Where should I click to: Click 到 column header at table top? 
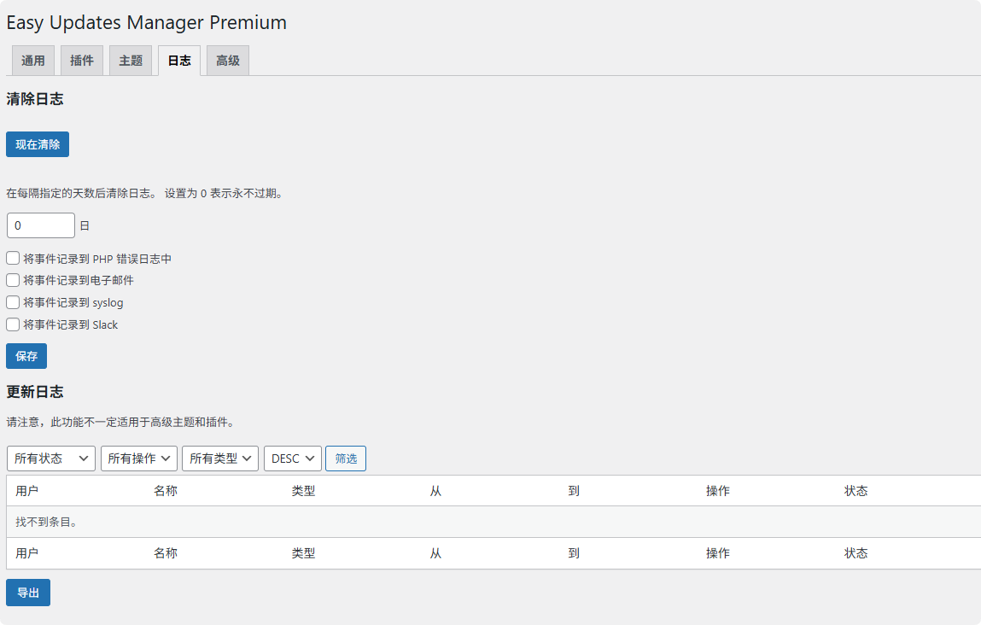[574, 491]
